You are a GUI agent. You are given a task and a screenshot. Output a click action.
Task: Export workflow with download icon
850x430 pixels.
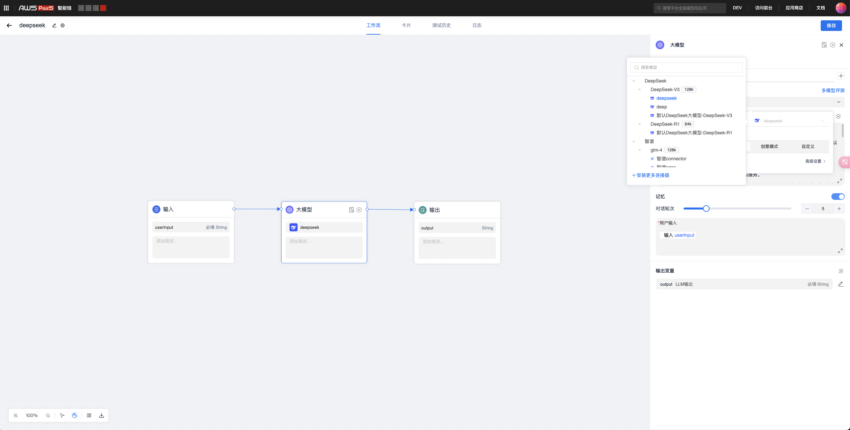(x=102, y=415)
